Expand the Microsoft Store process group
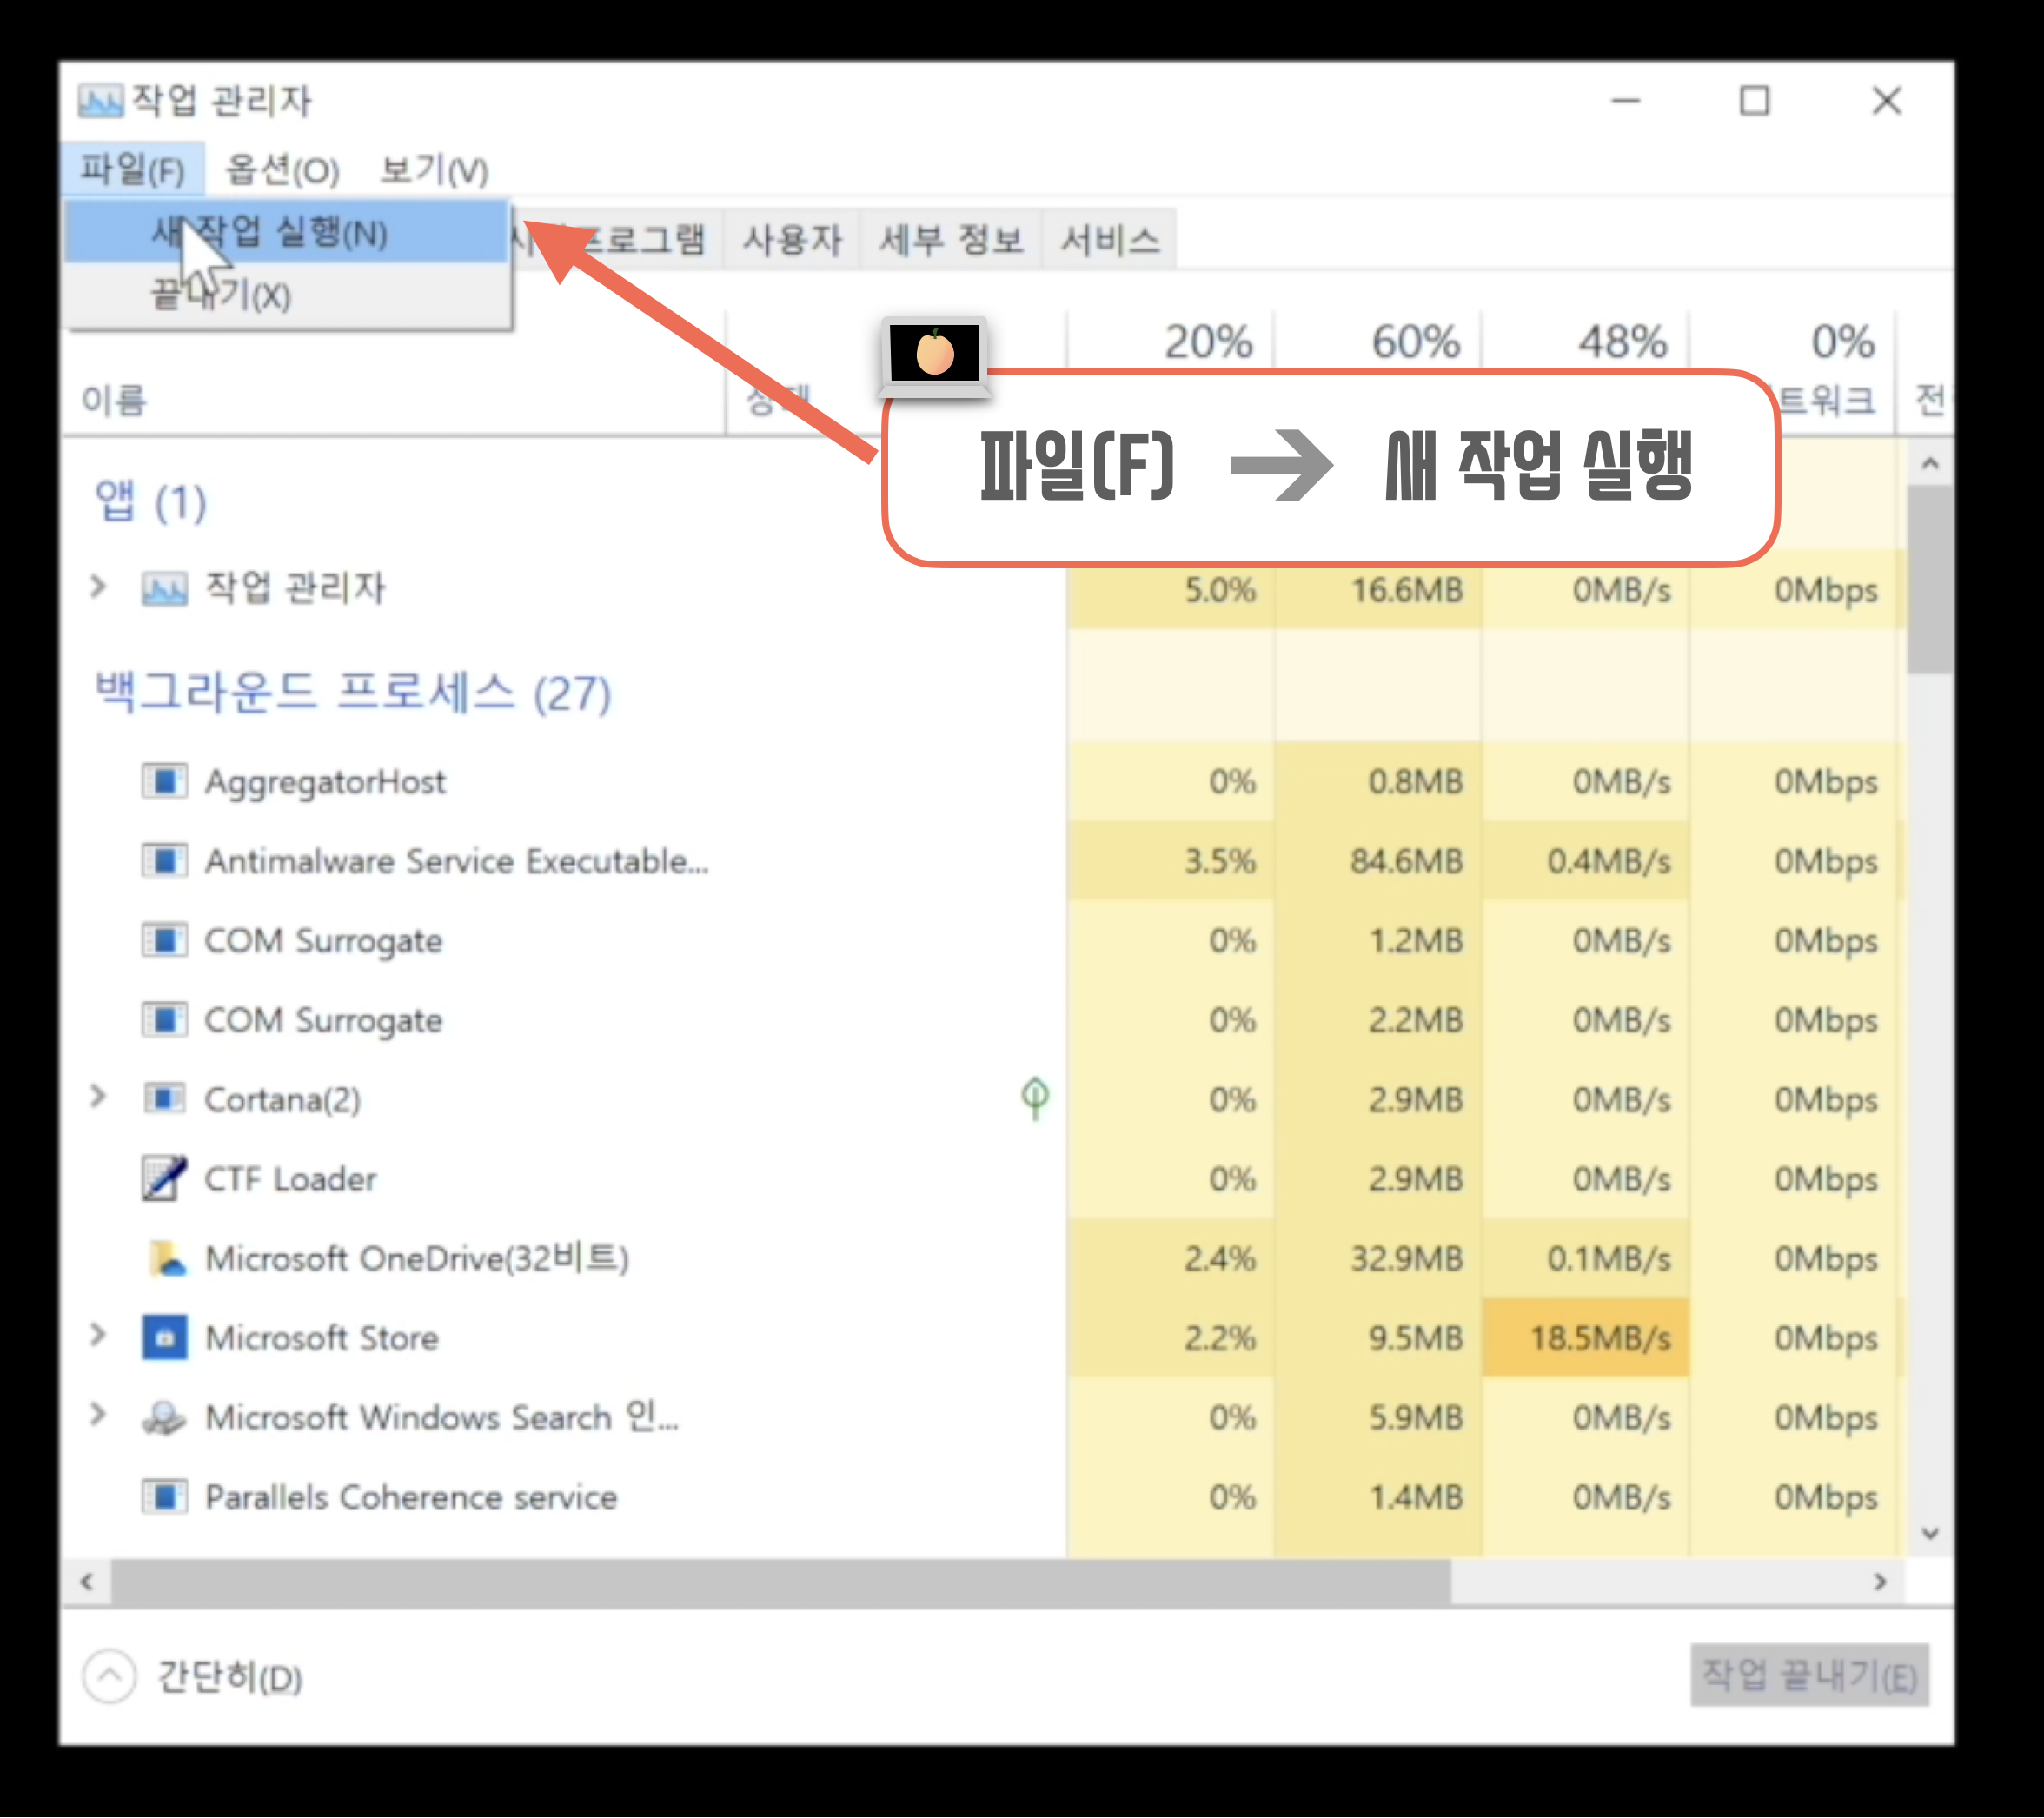Image resolution: width=2044 pixels, height=1818 pixels. [x=98, y=1335]
